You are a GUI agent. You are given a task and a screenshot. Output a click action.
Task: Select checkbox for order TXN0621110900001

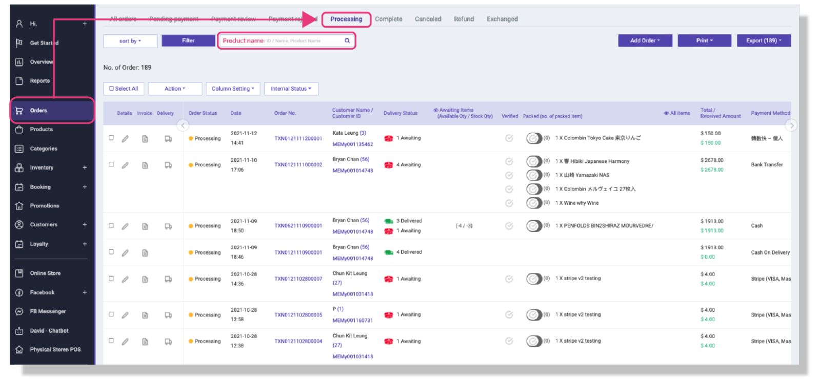tap(111, 225)
